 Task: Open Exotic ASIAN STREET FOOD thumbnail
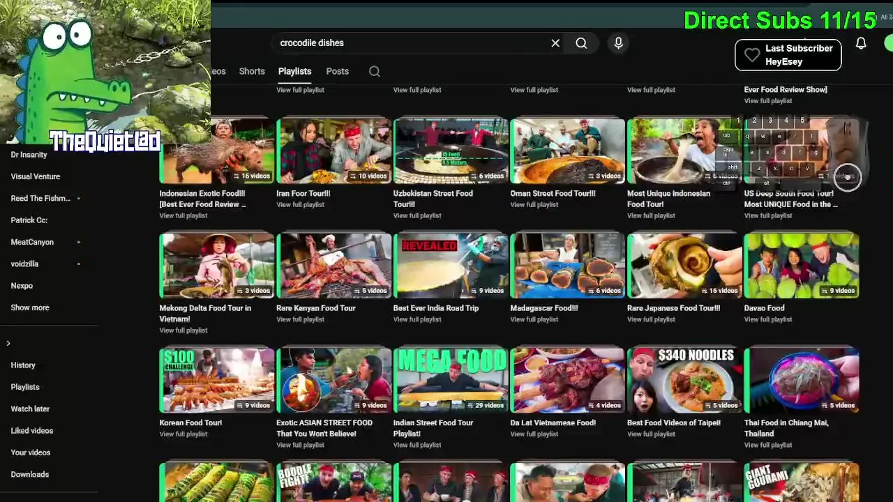coord(334,381)
